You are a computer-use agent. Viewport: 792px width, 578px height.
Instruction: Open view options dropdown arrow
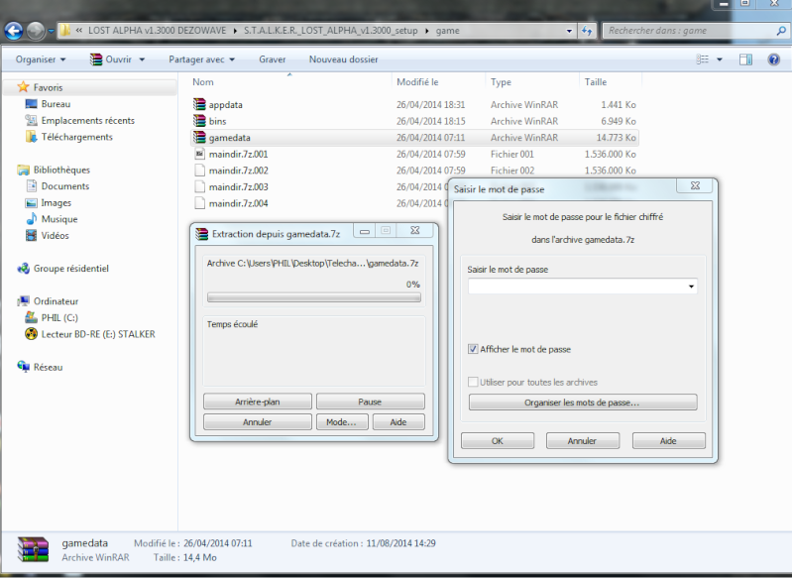(x=720, y=59)
